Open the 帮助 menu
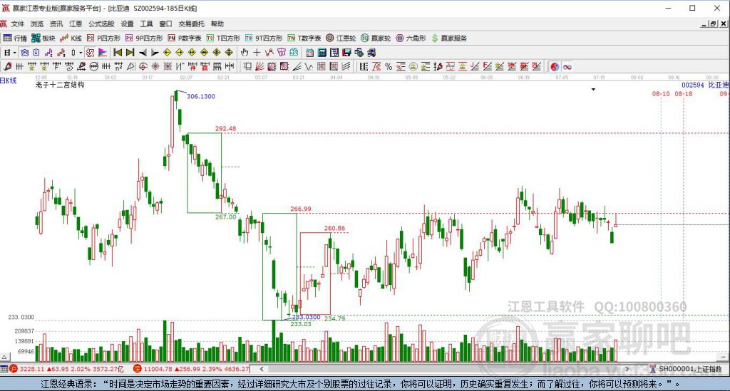730x391 pixels. (x=217, y=24)
